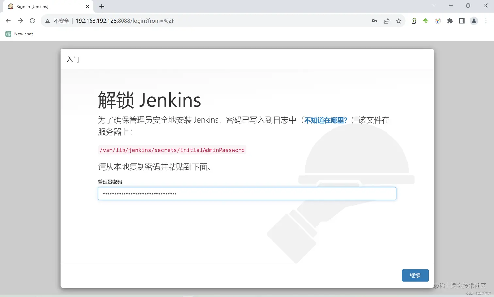Click the initialAdminPassword file path text
The height and width of the screenshot is (297, 494).
coord(172,150)
